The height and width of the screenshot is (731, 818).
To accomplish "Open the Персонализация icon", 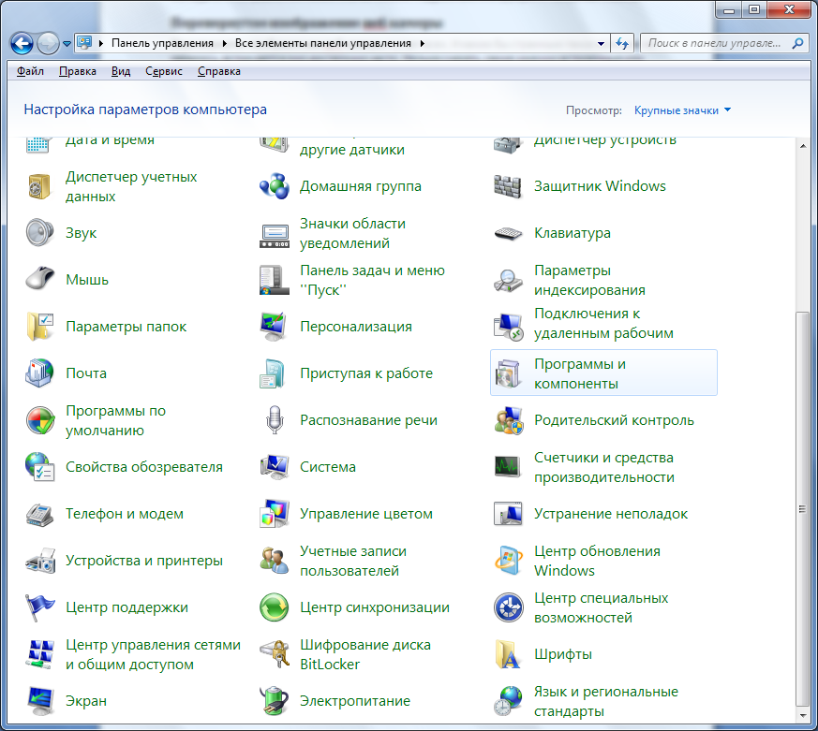I will (274, 327).
